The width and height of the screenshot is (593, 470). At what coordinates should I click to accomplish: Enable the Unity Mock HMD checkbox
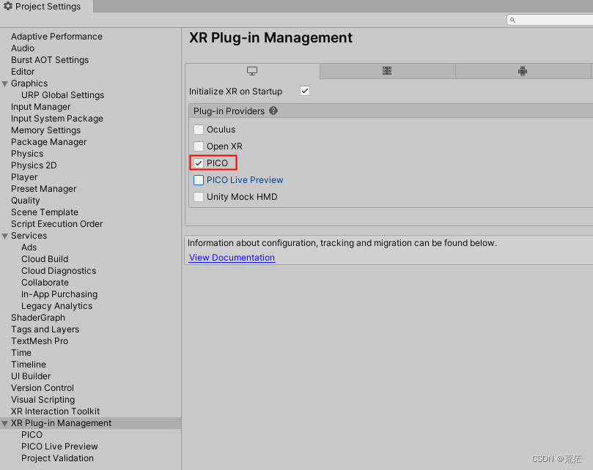tap(199, 197)
